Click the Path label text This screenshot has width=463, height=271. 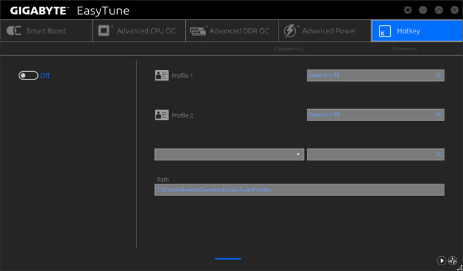[x=163, y=179]
